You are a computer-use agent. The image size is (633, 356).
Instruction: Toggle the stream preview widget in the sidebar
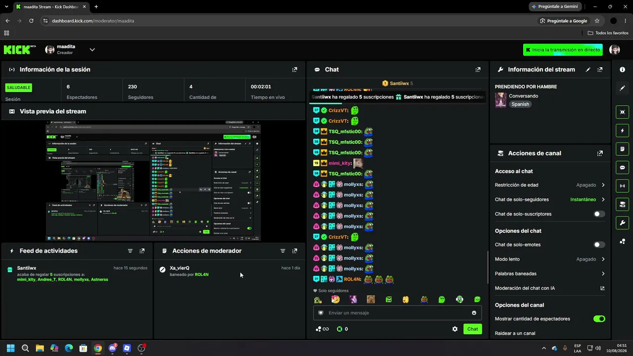pyautogui.click(x=622, y=112)
